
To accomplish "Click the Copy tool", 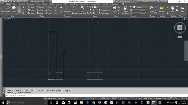I will 31,10.
